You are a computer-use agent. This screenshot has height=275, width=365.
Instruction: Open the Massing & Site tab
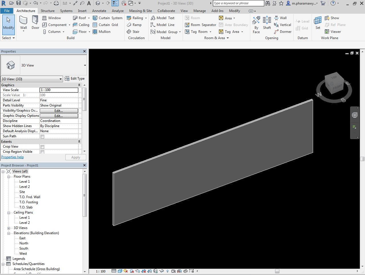pos(140,11)
